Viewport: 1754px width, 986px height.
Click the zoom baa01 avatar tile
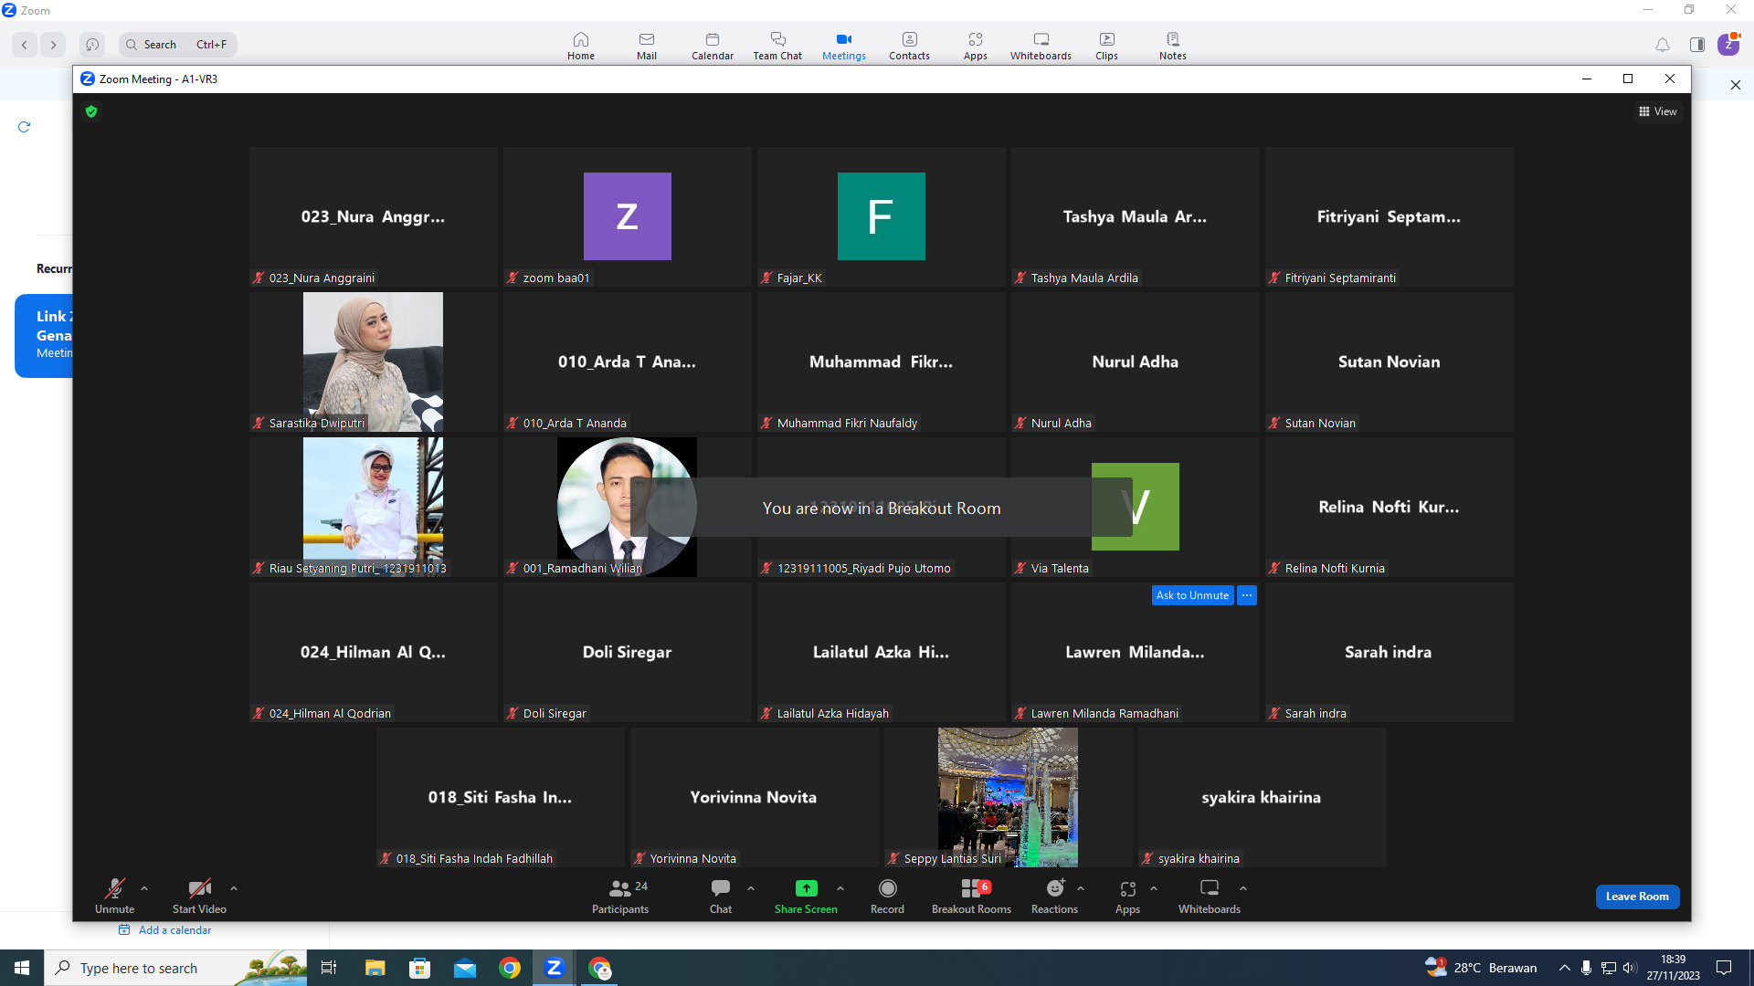tap(628, 216)
